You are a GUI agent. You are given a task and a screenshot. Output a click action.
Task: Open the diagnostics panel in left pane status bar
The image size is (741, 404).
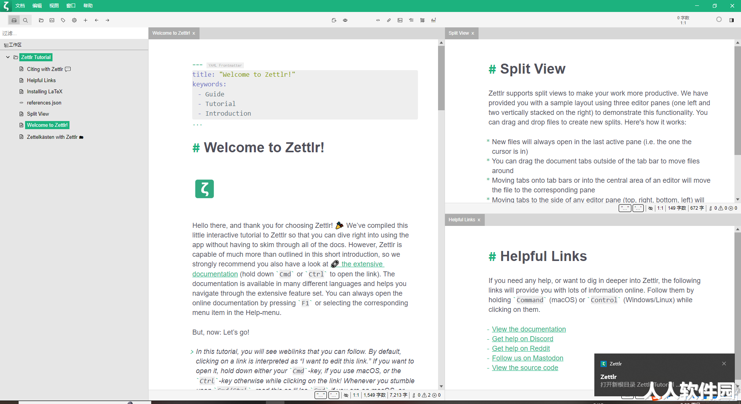pos(426,395)
